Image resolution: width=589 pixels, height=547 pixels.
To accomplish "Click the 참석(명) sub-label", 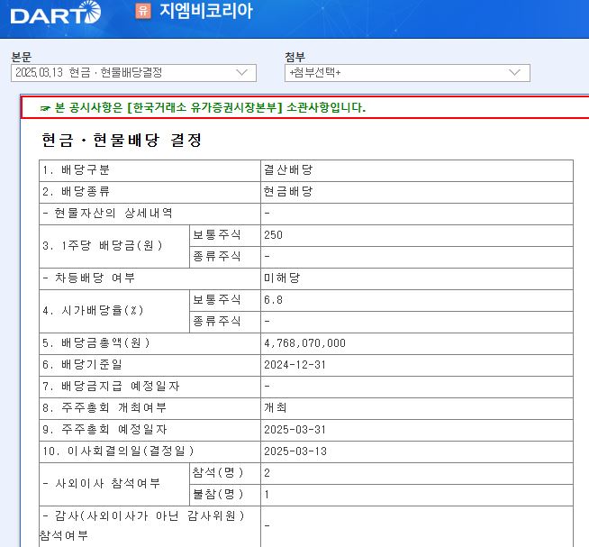I will [x=218, y=472].
